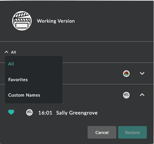
Task: Click the Working Version title text
Action: [56, 21]
